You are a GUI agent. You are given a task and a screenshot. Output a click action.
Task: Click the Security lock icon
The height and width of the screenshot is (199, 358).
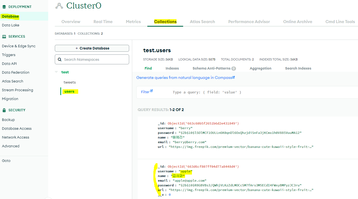pos(4,110)
